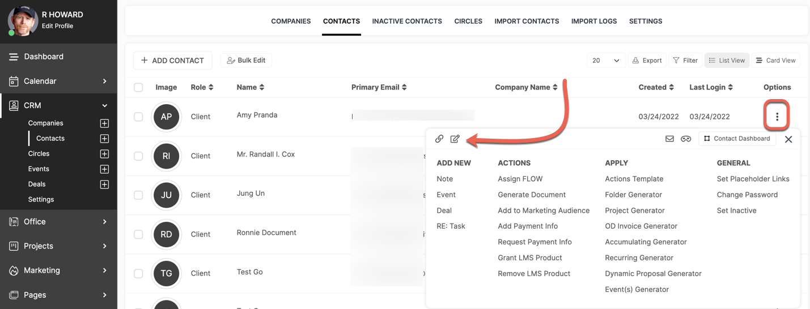Expand the Marketing sidebar section

[x=105, y=271]
